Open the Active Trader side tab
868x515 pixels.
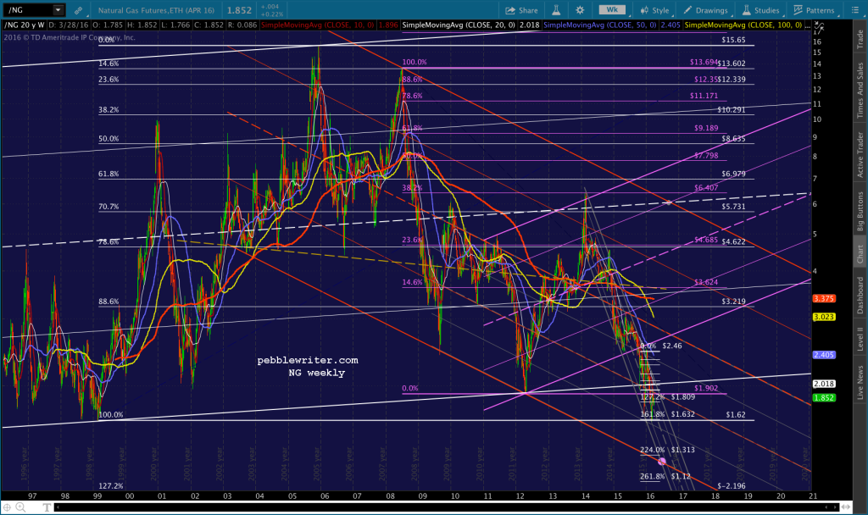point(860,155)
